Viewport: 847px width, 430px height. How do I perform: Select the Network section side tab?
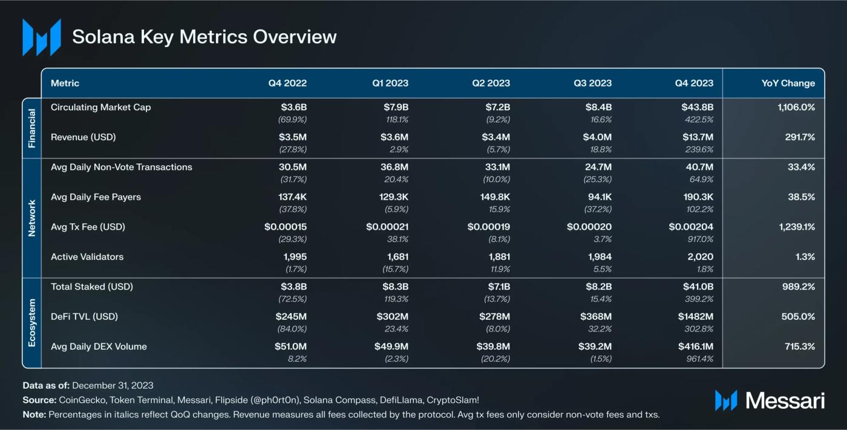[x=32, y=218]
